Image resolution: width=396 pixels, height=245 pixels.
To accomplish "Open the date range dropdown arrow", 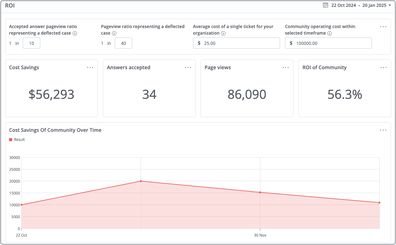I will click(x=390, y=5).
